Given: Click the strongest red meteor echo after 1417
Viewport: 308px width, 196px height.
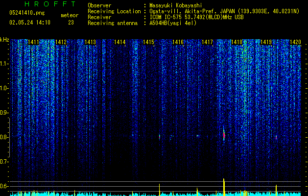Looking at the screenshot, I should 224,135.
